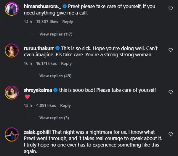Reply to shreyakalraa's comment
This screenshot has height=156, width=178.
pyautogui.click(x=65, y=105)
